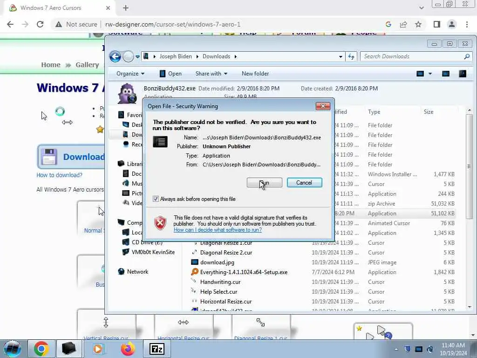
Task: Sort by the Type column header
Action: coord(374,112)
